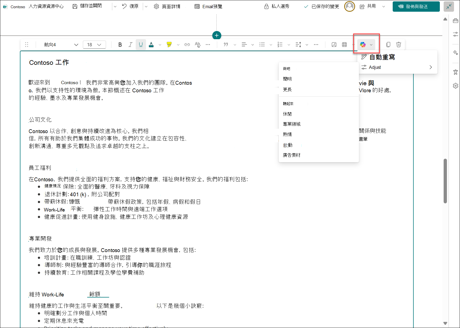Open the user profile avatar
The height and width of the screenshot is (328, 460).
tap(350, 6)
